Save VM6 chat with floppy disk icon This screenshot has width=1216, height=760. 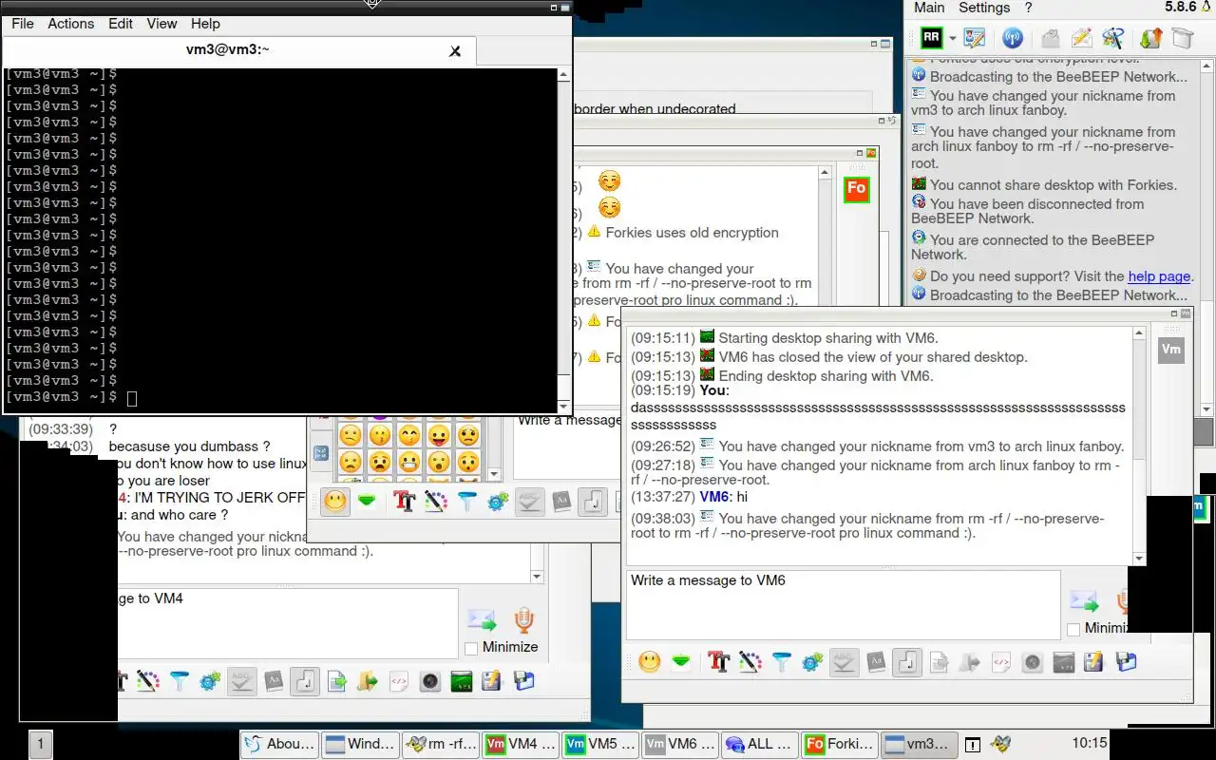coord(1126,662)
